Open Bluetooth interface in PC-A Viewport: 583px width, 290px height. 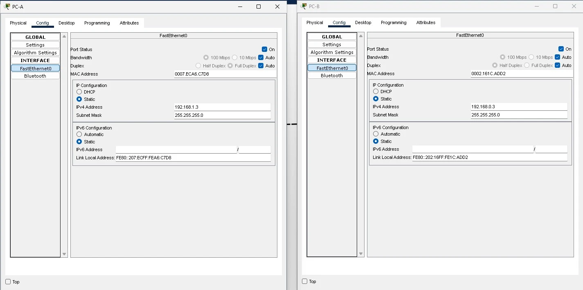[x=35, y=76]
